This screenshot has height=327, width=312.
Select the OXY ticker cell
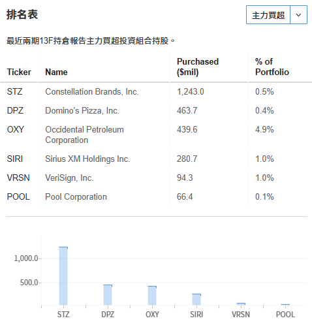pos(16,129)
